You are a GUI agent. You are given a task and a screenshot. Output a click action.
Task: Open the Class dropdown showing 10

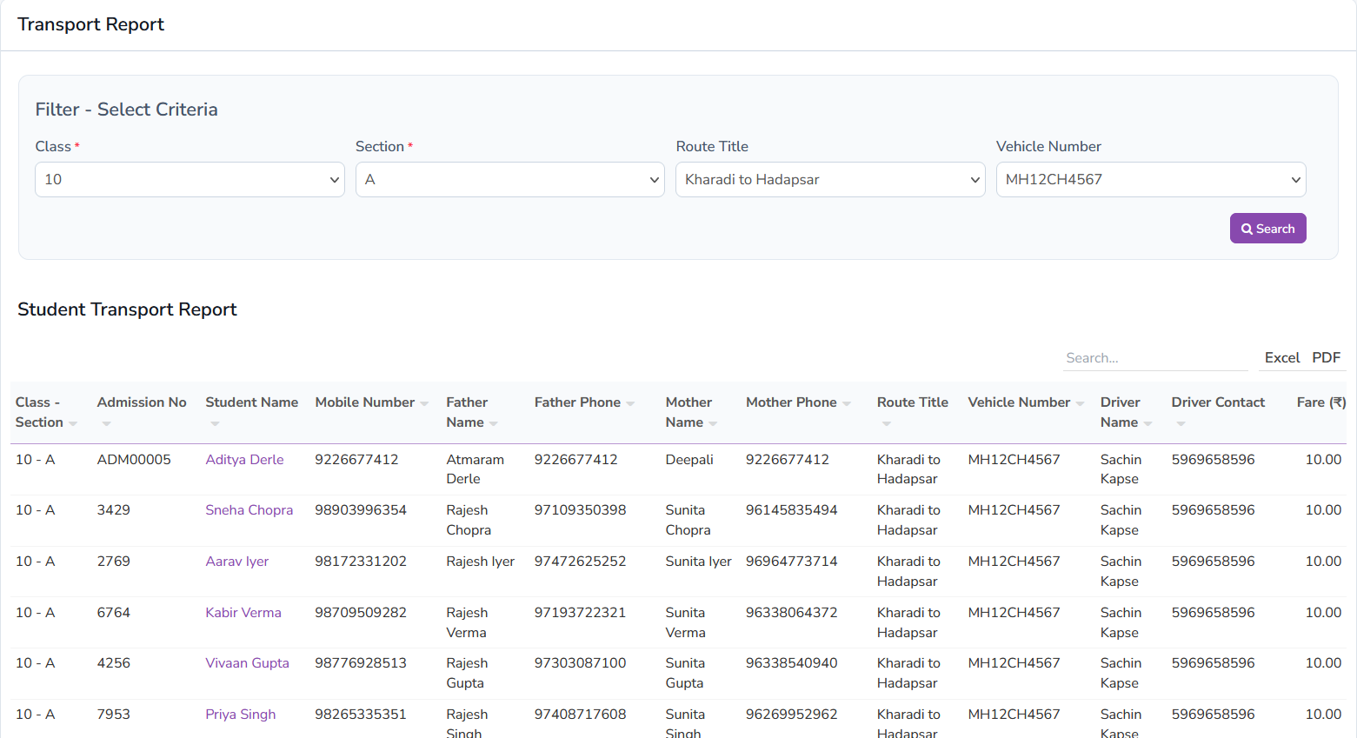pos(190,180)
